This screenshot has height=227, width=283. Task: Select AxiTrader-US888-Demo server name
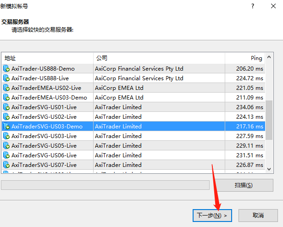point(43,69)
